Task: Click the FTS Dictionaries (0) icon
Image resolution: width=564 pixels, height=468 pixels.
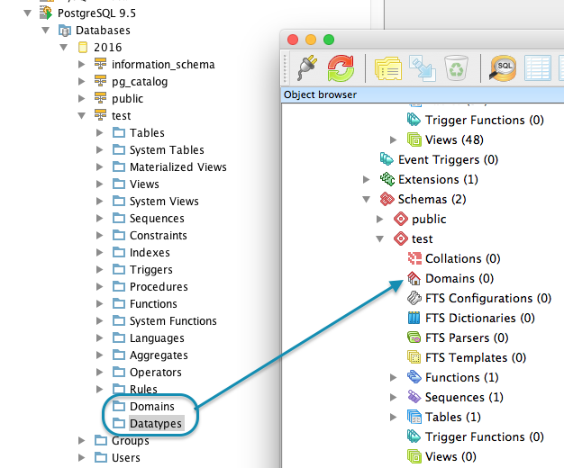Action: click(x=414, y=318)
